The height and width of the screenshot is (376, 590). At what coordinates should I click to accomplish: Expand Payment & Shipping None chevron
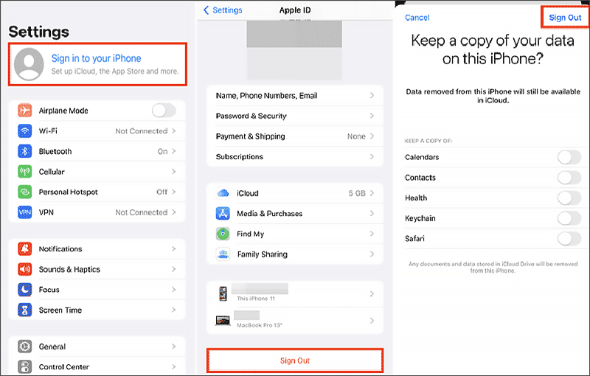tap(372, 136)
